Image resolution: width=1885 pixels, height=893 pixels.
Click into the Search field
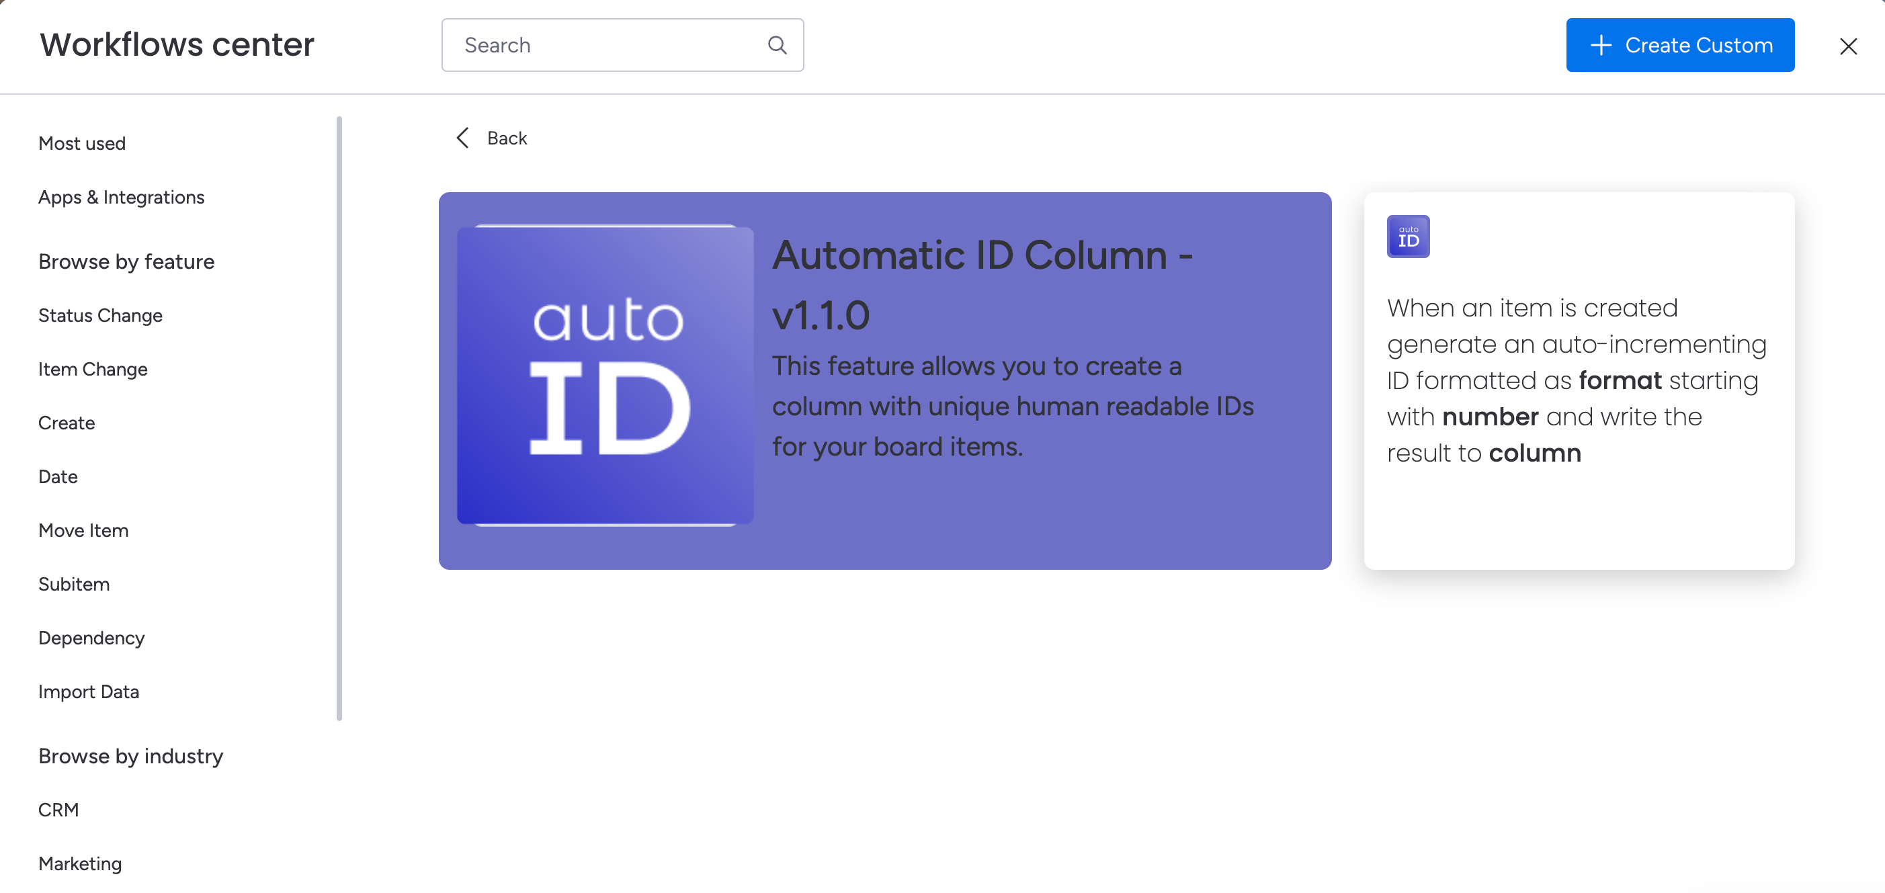click(x=608, y=45)
